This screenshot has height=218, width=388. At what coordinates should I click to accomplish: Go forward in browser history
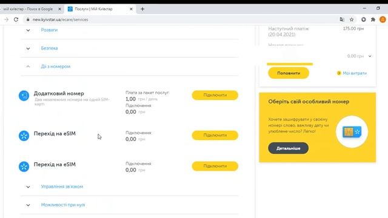tap(7, 19)
